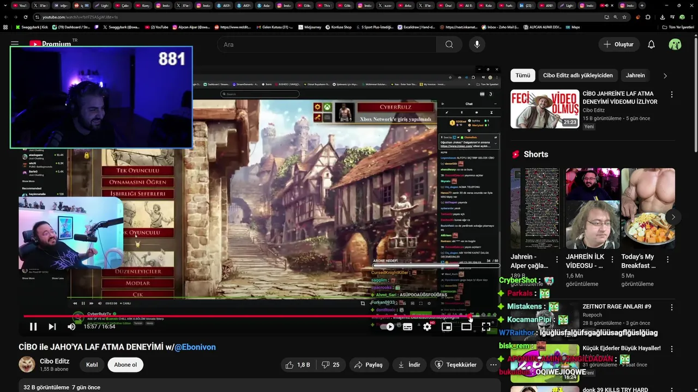Open the Cibo Editz channel avatar
Viewport: 698px width, 392px height.
[27, 364]
